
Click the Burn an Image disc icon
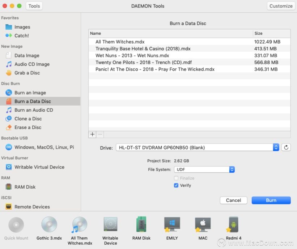point(9,93)
